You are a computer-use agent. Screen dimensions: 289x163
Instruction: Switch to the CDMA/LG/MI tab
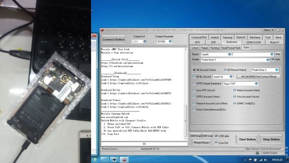[x=254, y=42]
